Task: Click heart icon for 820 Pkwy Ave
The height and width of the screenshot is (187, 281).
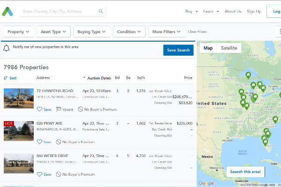Action: [39, 142]
